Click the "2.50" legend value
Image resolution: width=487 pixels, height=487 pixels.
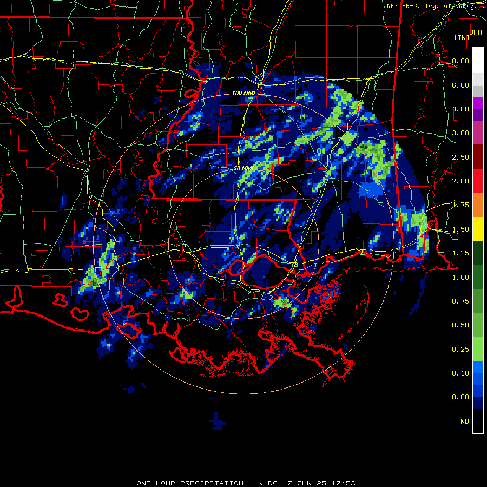[x=460, y=157]
